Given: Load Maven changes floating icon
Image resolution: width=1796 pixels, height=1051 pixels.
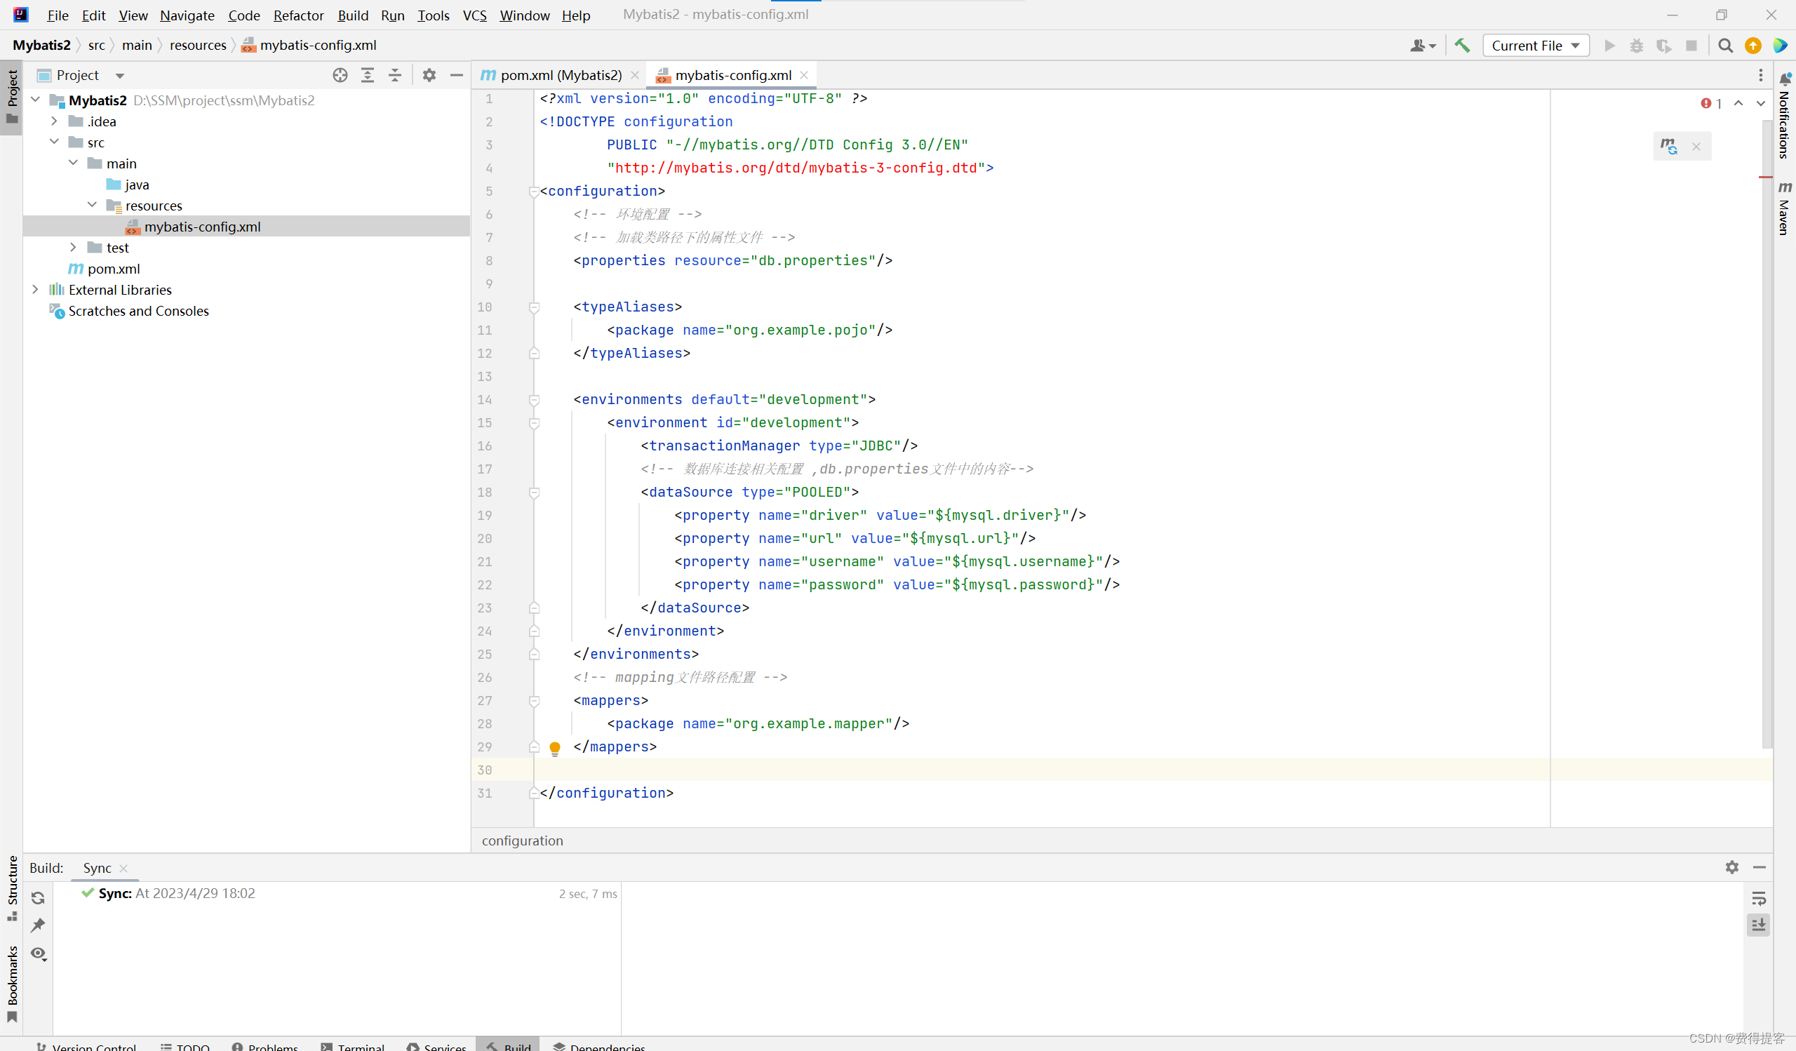Looking at the screenshot, I should coord(1668,146).
